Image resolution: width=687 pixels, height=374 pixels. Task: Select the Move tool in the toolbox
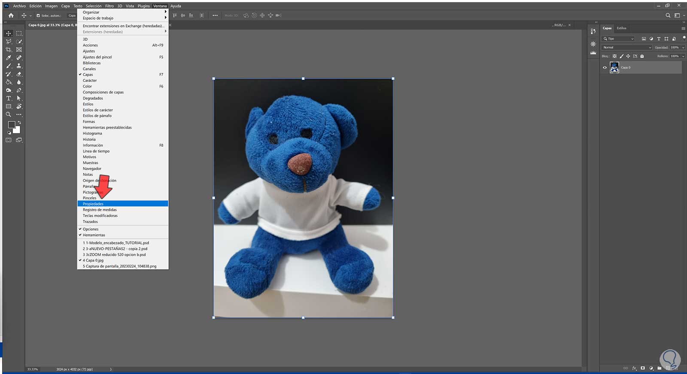coord(9,33)
